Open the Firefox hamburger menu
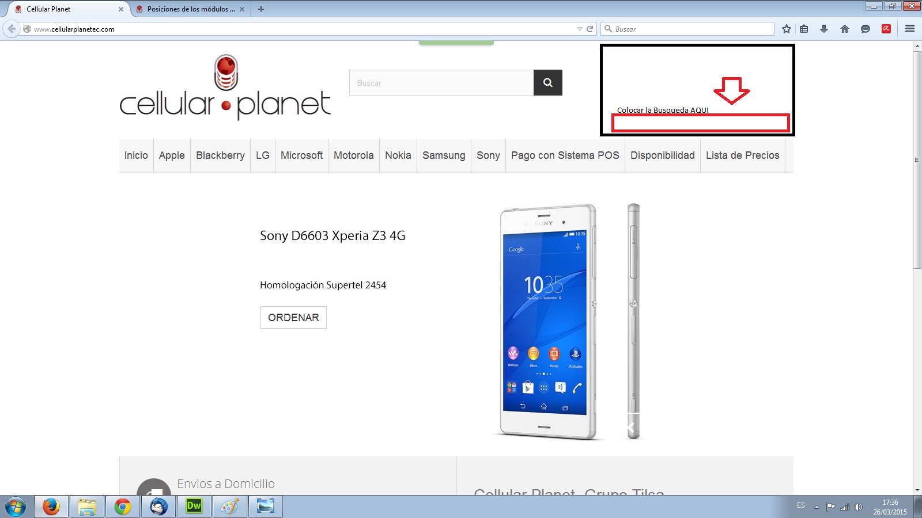 [x=910, y=29]
